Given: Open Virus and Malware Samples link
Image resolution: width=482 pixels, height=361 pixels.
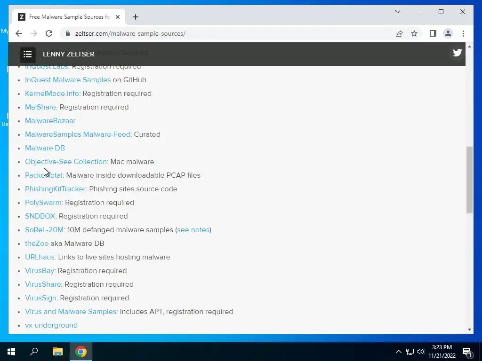Looking at the screenshot, I should coord(71,312).
